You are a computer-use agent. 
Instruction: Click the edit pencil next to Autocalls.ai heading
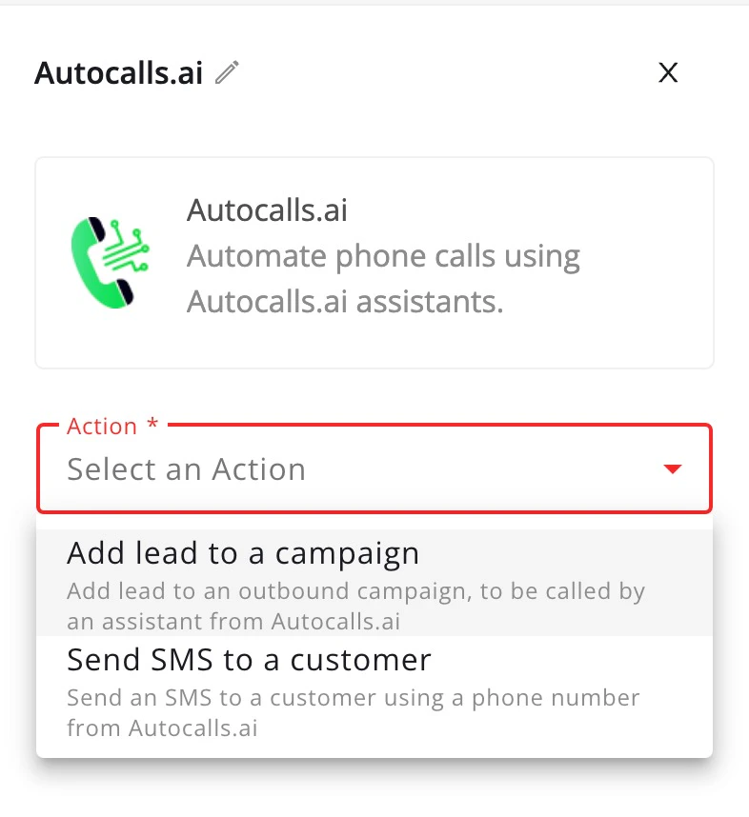226,72
